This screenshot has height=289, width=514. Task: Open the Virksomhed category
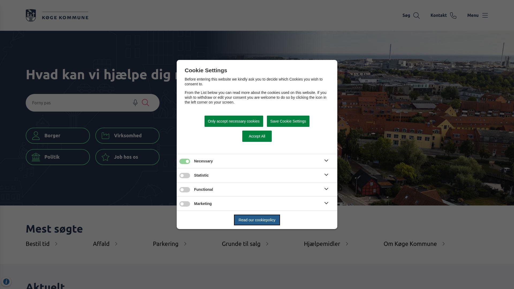[x=127, y=136]
